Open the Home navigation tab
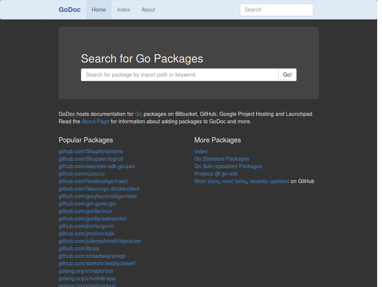Screen dimensions: 382x287 (x=99, y=10)
